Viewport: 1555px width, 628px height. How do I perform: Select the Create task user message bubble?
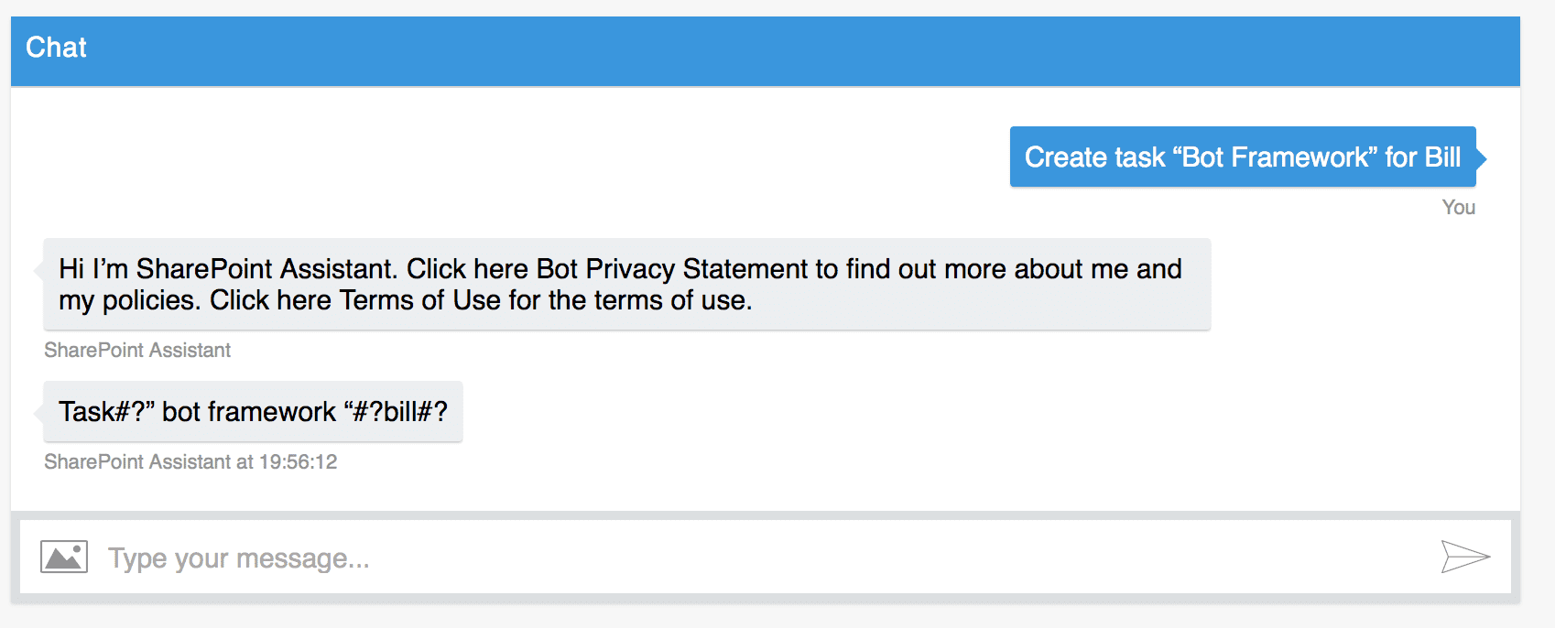click(x=1242, y=157)
